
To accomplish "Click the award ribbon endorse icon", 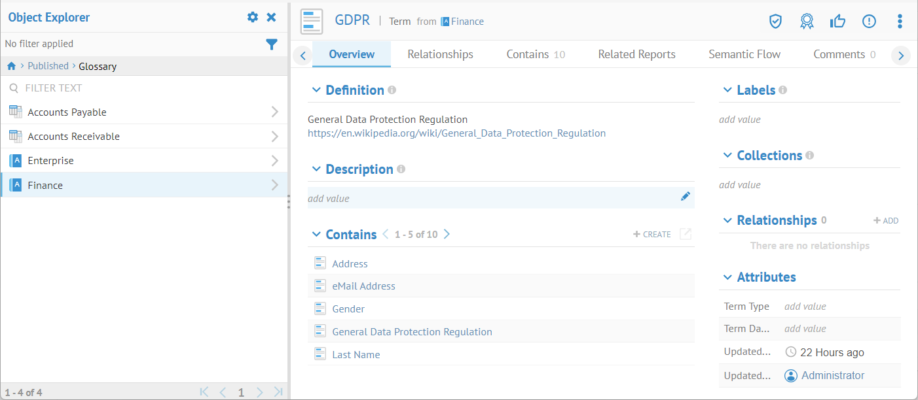I will [x=807, y=22].
